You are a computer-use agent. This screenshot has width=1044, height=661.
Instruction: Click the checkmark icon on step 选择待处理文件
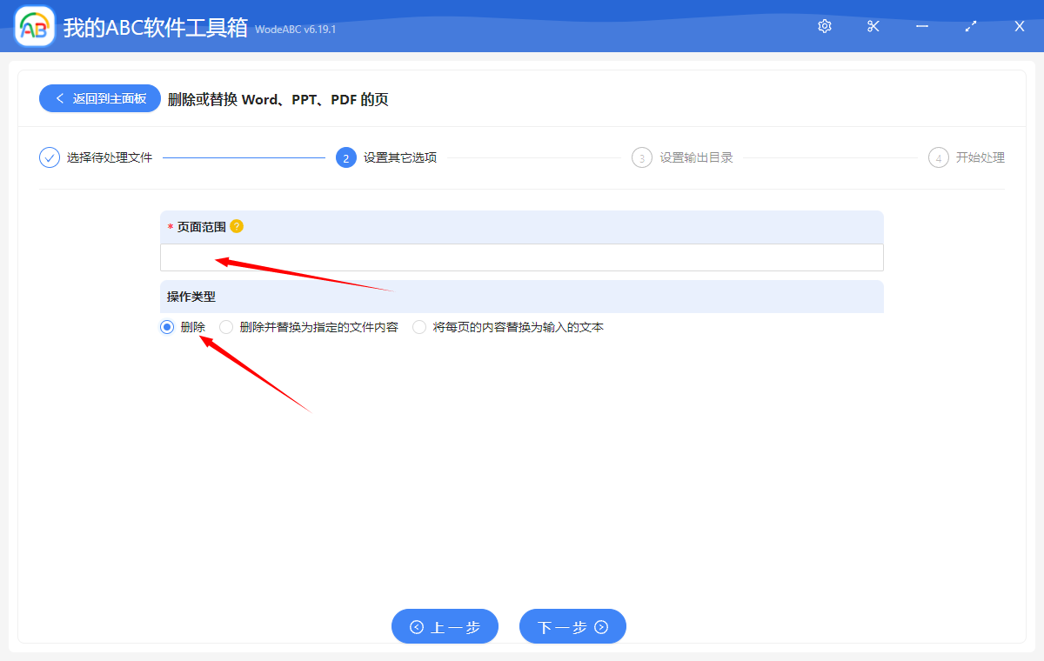coord(49,157)
